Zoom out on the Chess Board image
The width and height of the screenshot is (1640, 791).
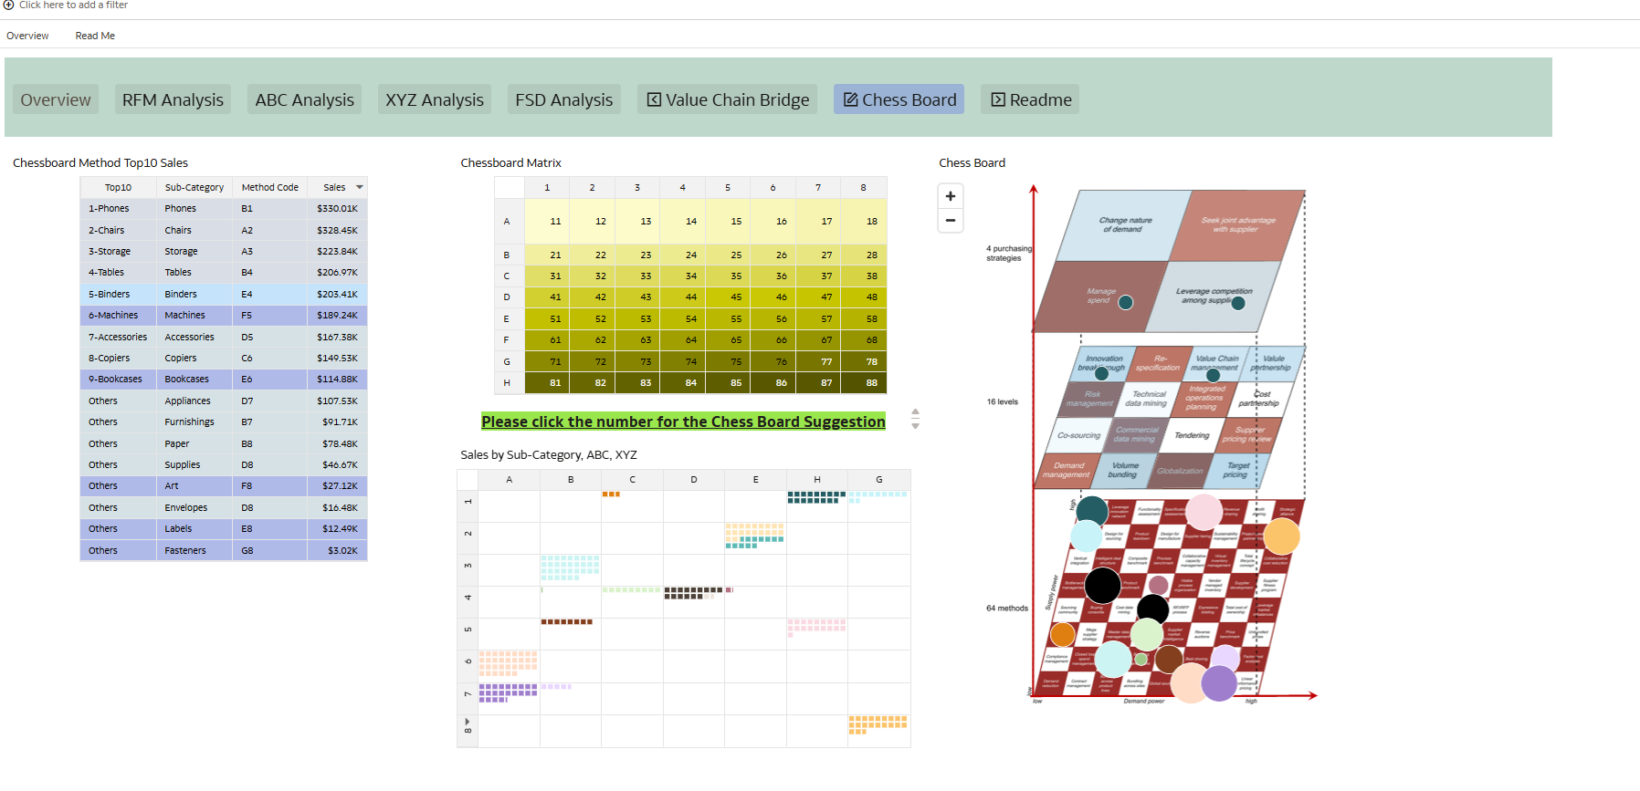(x=951, y=220)
